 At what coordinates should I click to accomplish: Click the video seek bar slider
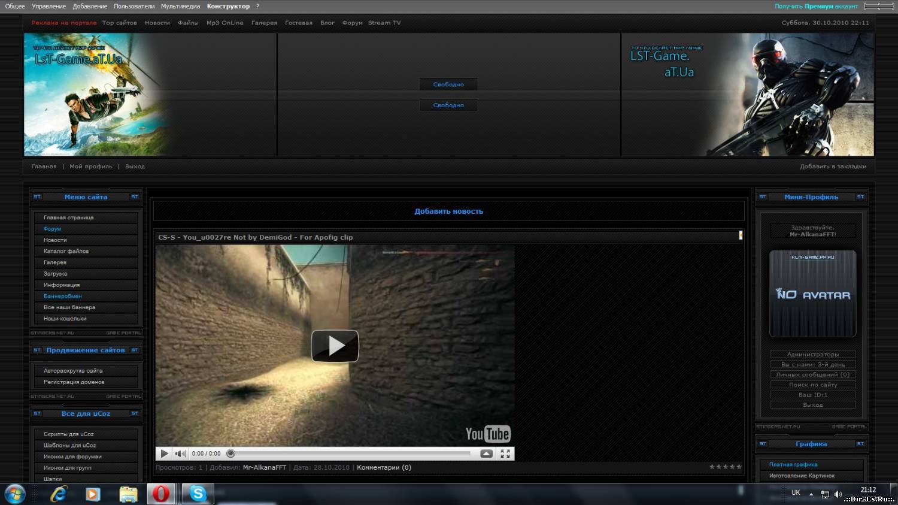pos(230,454)
